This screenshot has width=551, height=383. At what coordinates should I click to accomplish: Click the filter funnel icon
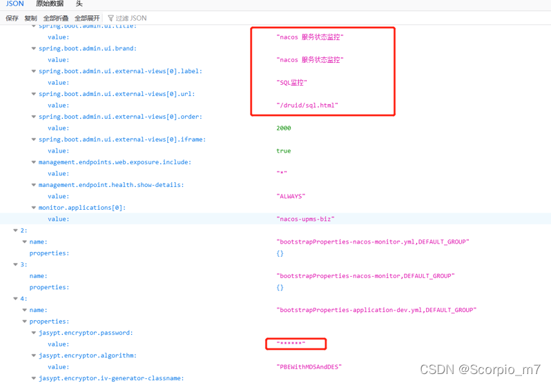110,18
